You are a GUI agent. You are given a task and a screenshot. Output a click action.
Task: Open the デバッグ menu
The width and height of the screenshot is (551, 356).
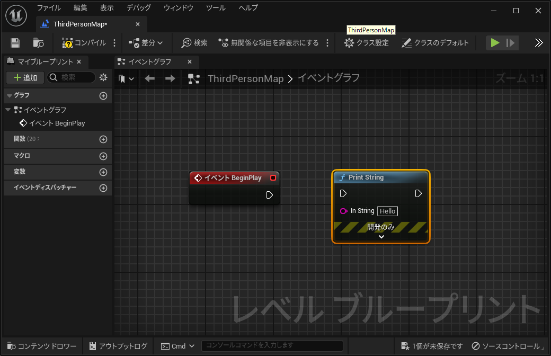[x=139, y=8]
